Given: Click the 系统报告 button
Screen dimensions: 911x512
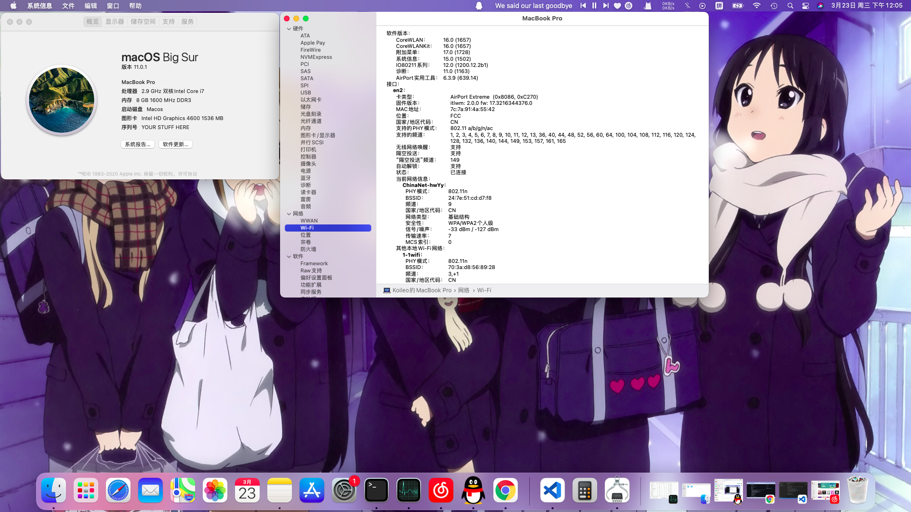Looking at the screenshot, I should click(x=137, y=144).
